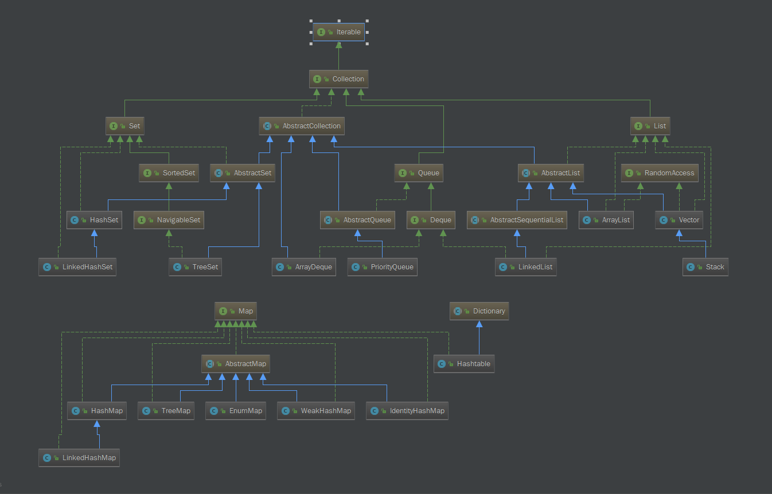Select the AbstractCollection node
Viewport: 772px width, 494px height.
click(x=302, y=126)
